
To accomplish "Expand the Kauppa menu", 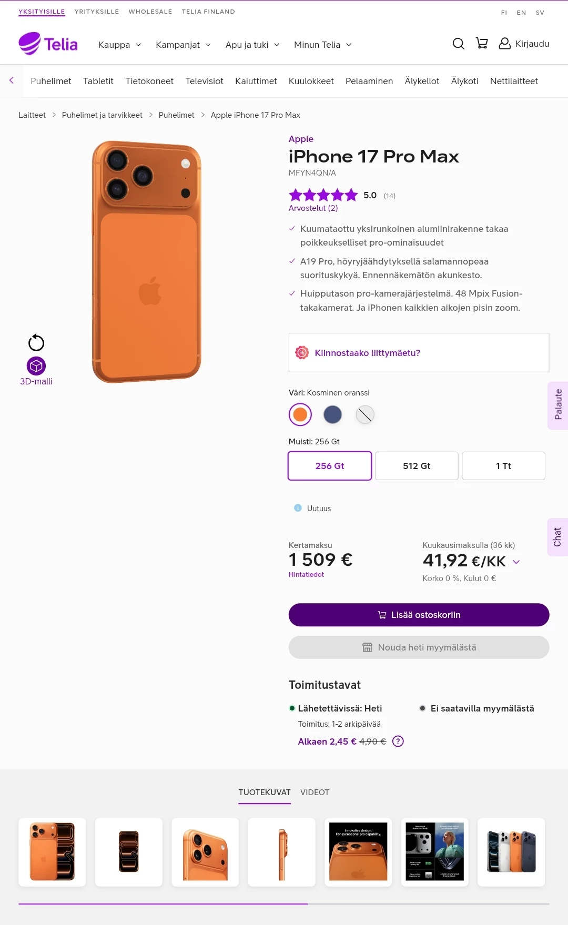I will [x=119, y=45].
